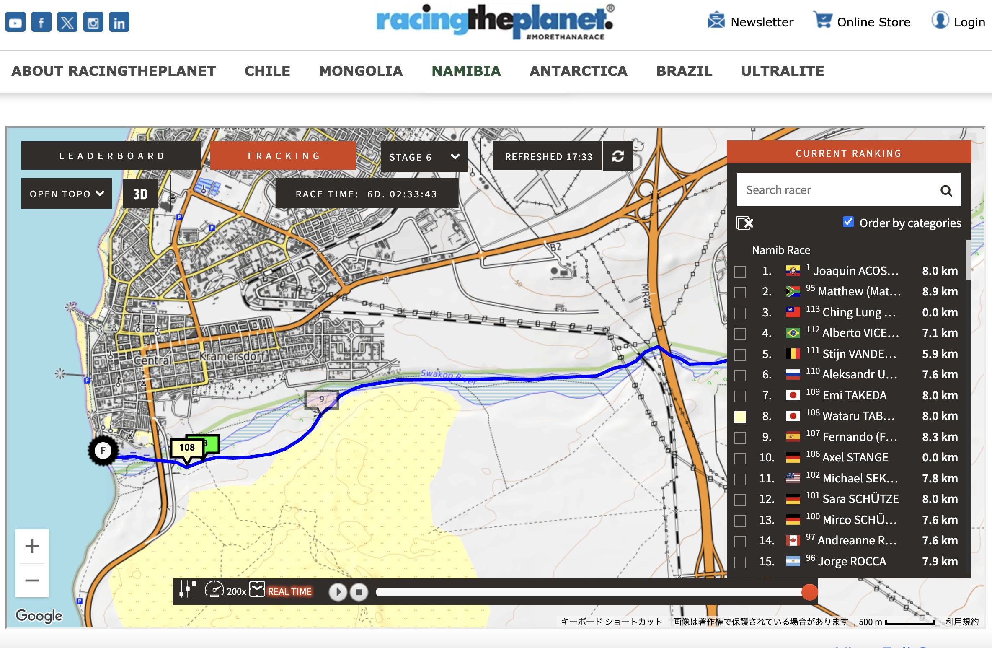Screen dimensions: 992x648
Task: Open the Facebook social link
Action: point(41,22)
